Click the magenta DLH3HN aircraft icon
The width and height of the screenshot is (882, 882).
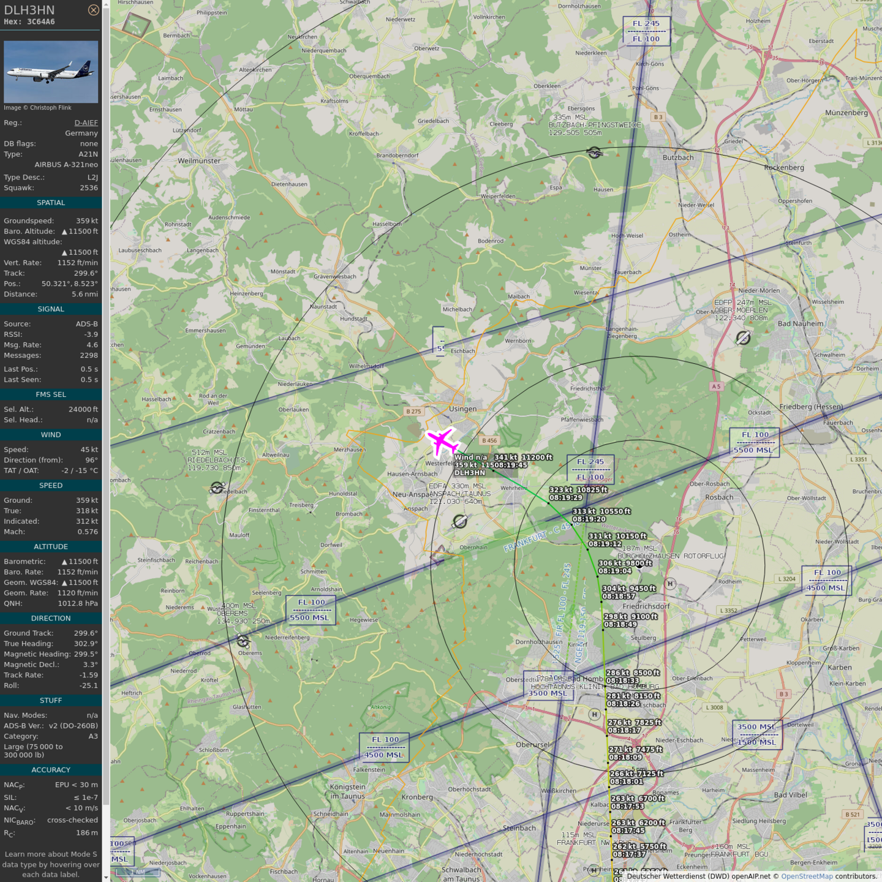(x=442, y=442)
